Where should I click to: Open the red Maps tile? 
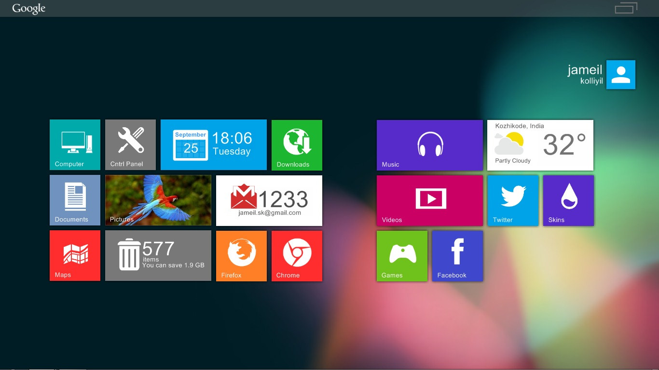pyautogui.click(x=75, y=255)
